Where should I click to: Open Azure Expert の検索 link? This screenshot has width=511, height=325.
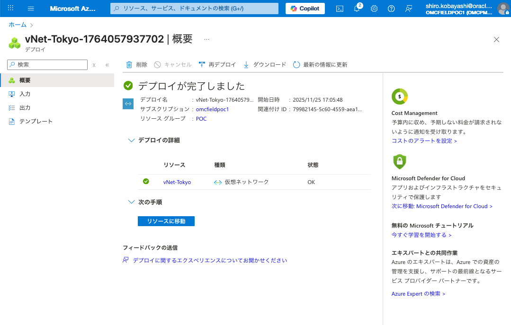tap(418, 293)
